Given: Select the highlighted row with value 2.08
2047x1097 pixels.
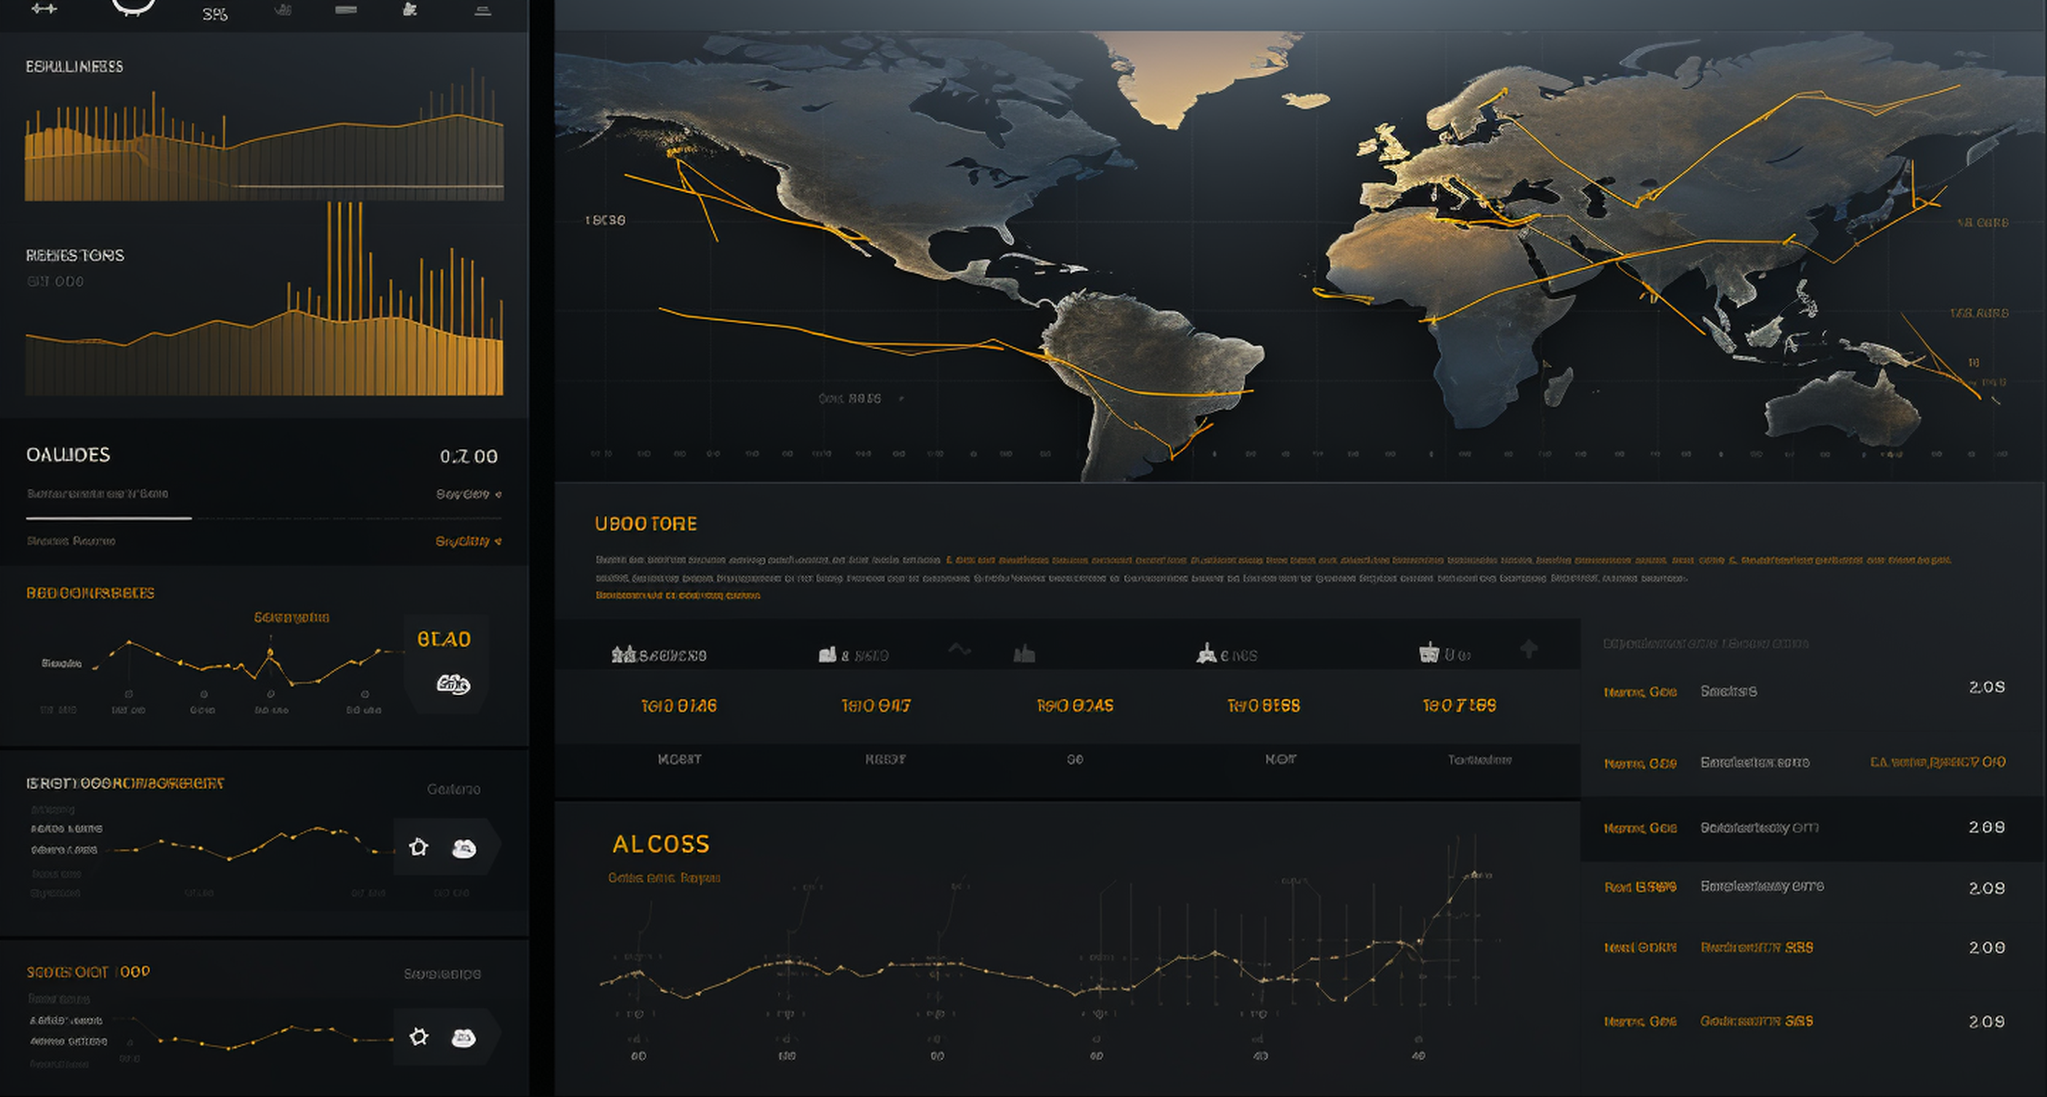Looking at the screenshot, I should click(x=1812, y=828).
